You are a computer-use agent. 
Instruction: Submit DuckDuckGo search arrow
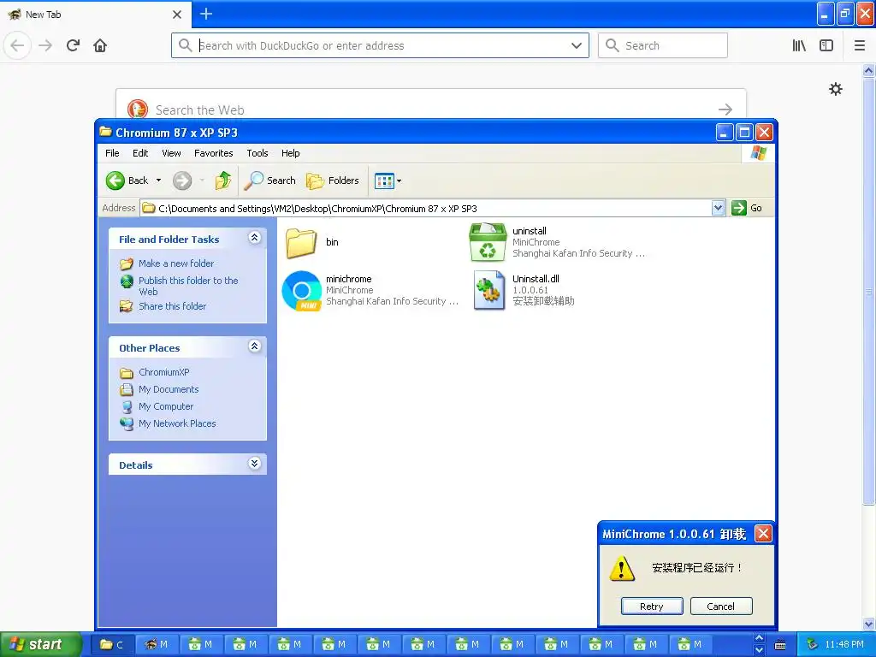click(x=725, y=109)
